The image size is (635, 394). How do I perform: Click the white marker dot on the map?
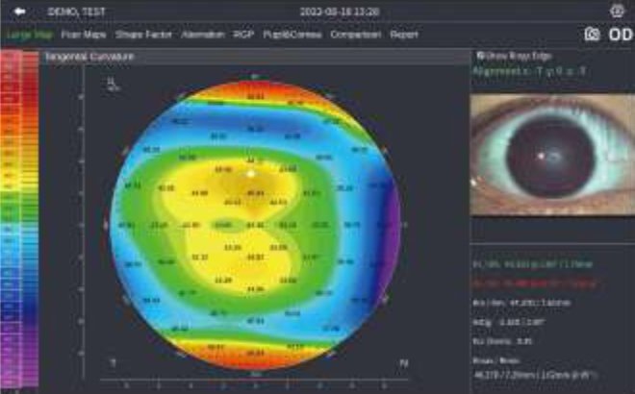(251, 174)
